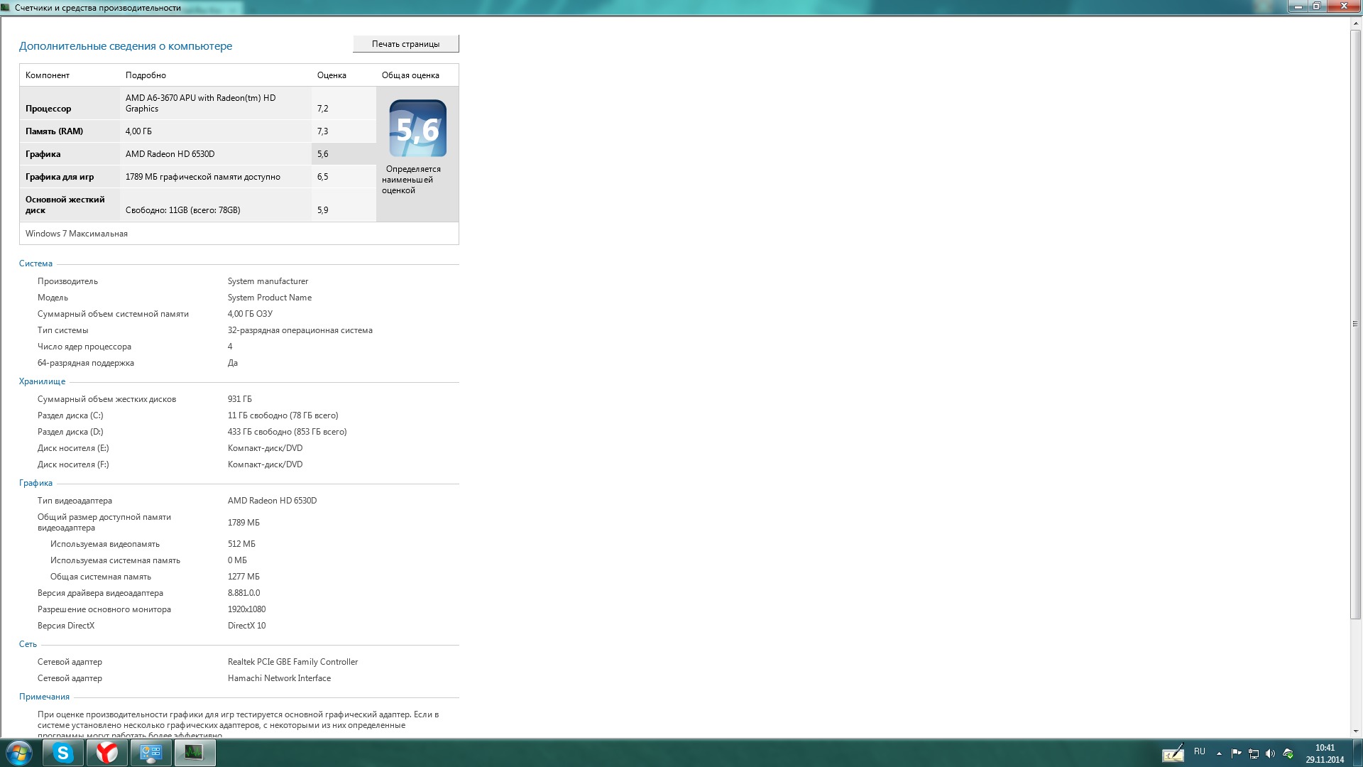1363x767 pixels.
Task: Click Диск носителя (F:) label
Action: point(73,464)
